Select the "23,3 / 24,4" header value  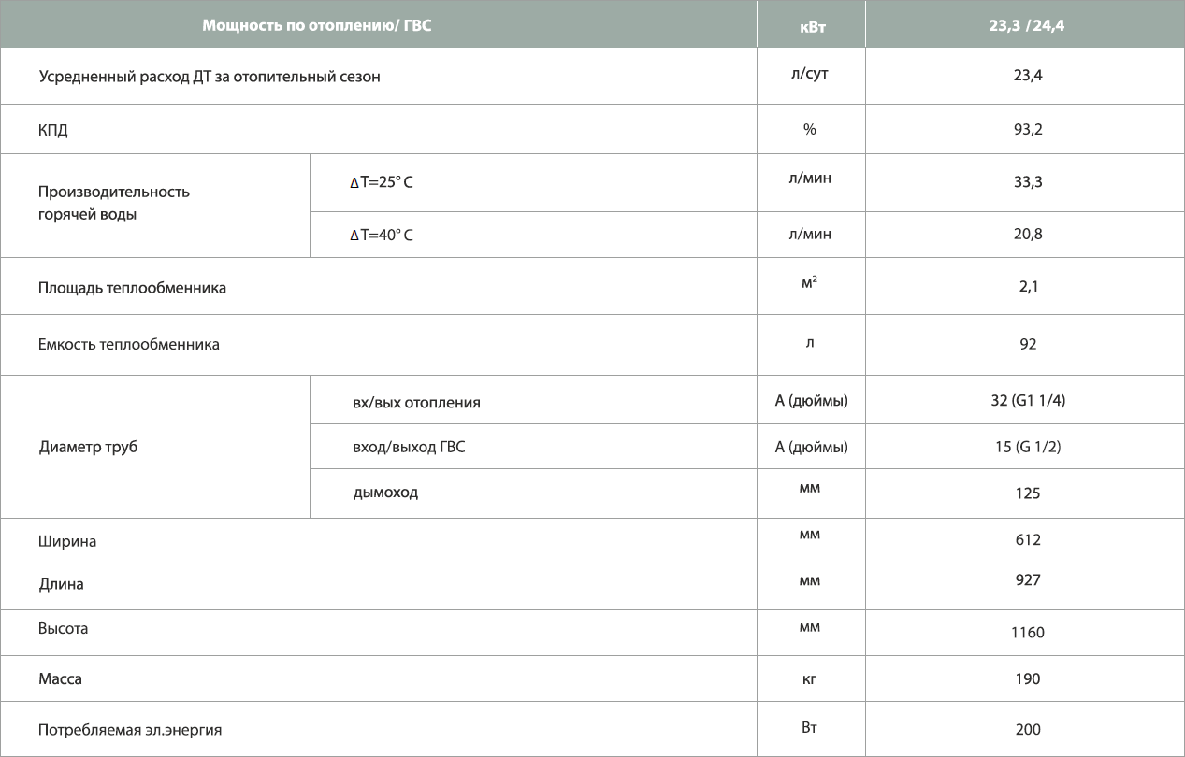coord(1026,26)
